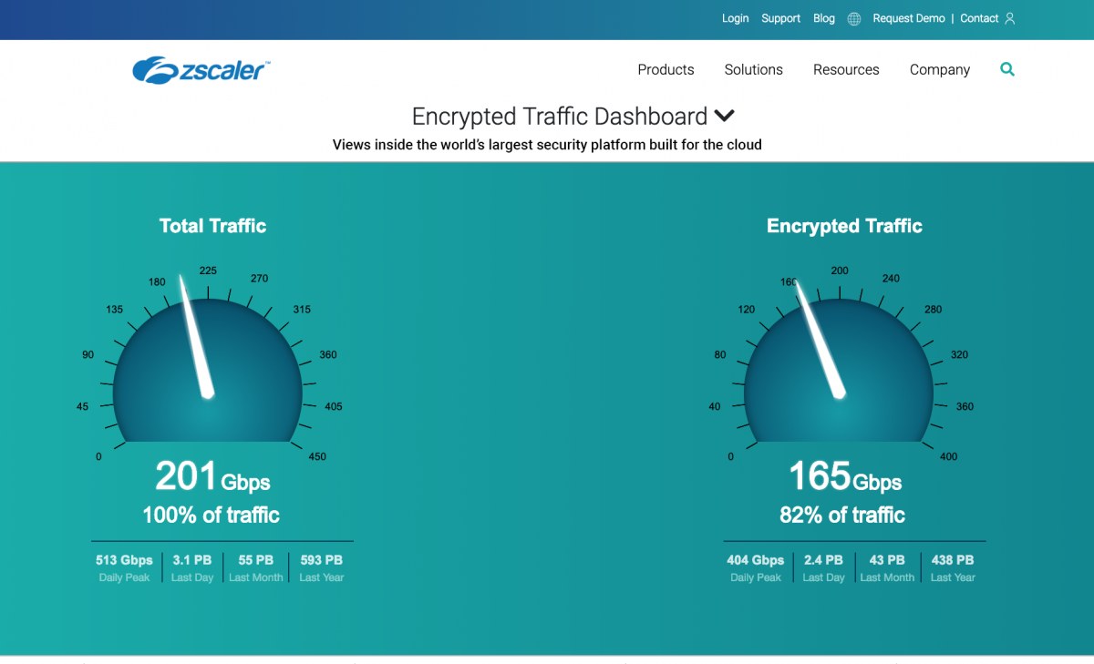Open the Company menu

[939, 70]
